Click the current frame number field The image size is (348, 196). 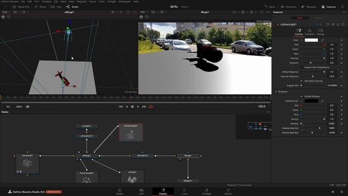pyautogui.click(x=262, y=107)
